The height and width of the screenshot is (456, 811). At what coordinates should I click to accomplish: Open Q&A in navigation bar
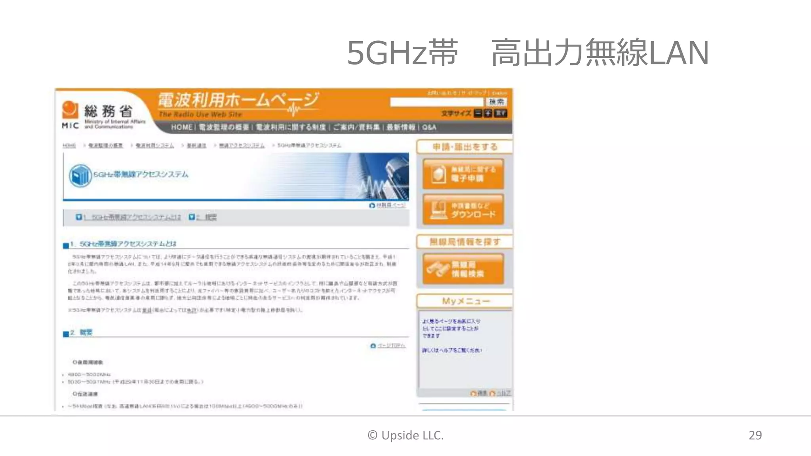[429, 127]
